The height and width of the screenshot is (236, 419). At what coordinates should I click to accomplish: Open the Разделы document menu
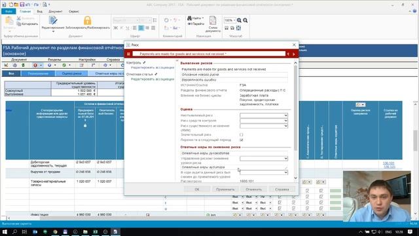point(54,60)
